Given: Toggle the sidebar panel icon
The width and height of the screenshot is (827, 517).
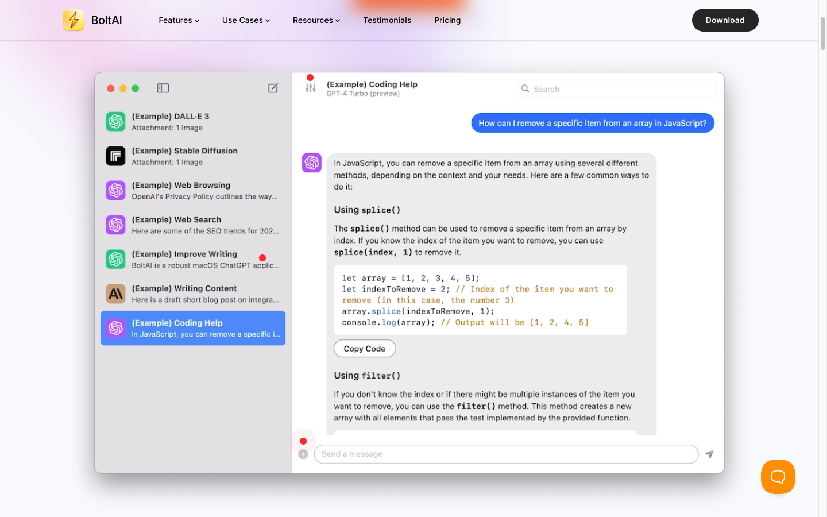Looking at the screenshot, I should coord(163,88).
